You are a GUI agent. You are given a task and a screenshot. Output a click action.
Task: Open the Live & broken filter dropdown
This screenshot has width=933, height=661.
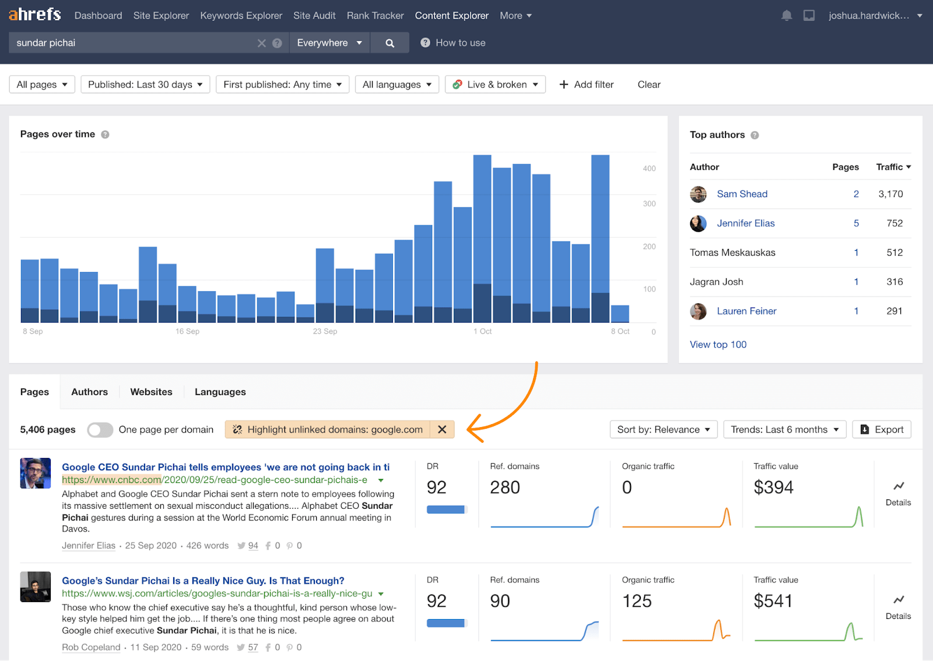pos(495,85)
